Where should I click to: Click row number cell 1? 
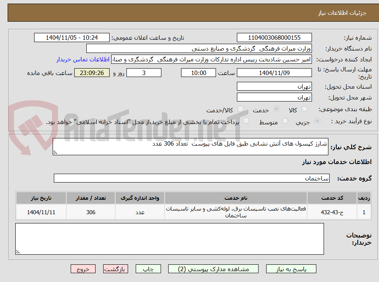pyautogui.click(x=364, y=212)
